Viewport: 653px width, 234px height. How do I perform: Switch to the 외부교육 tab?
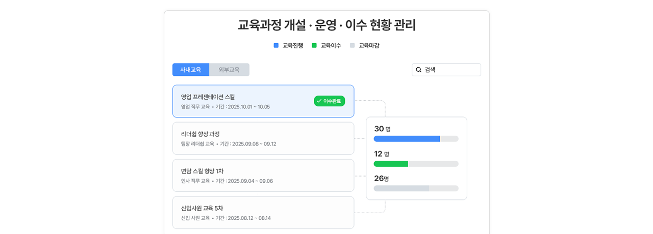229,70
